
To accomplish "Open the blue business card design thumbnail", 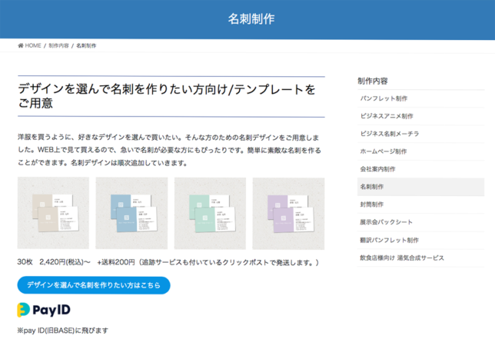I will pyautogui.click(x=131, y=213).
